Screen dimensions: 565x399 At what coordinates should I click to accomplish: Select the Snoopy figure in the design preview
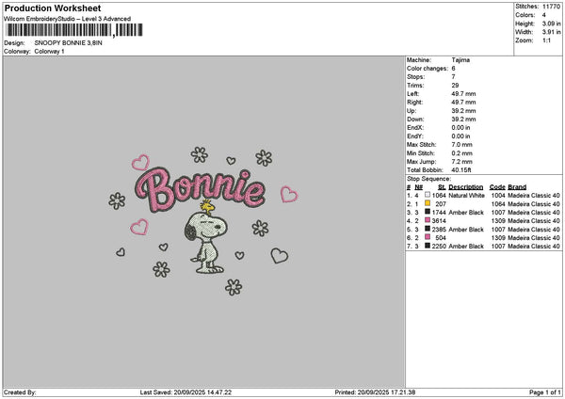point(205,243)
